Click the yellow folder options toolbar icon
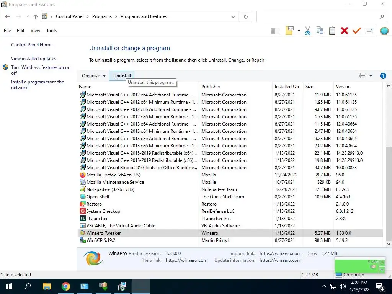392x294 pixels. [x=289, y=31]
